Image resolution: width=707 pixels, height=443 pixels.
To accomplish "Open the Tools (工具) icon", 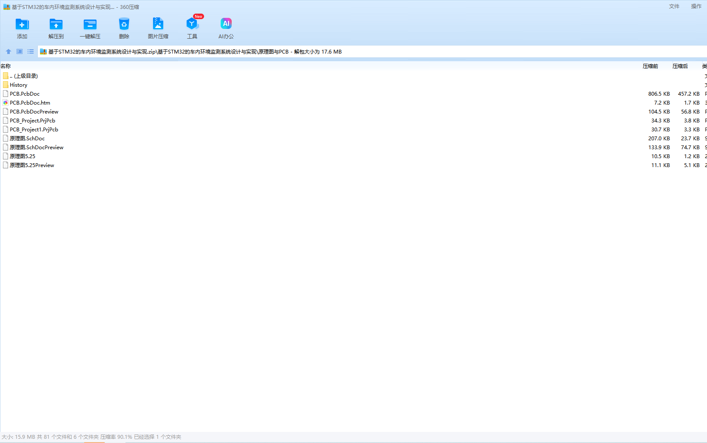I will (x=192, y=25).
